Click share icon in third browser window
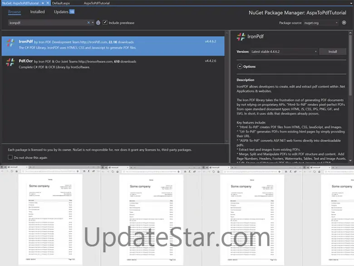 (x=295, y=171)
